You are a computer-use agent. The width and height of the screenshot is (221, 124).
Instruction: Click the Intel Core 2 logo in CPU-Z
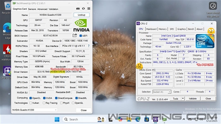pos(205,41)
